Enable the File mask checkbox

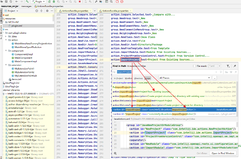coord(194,66)
